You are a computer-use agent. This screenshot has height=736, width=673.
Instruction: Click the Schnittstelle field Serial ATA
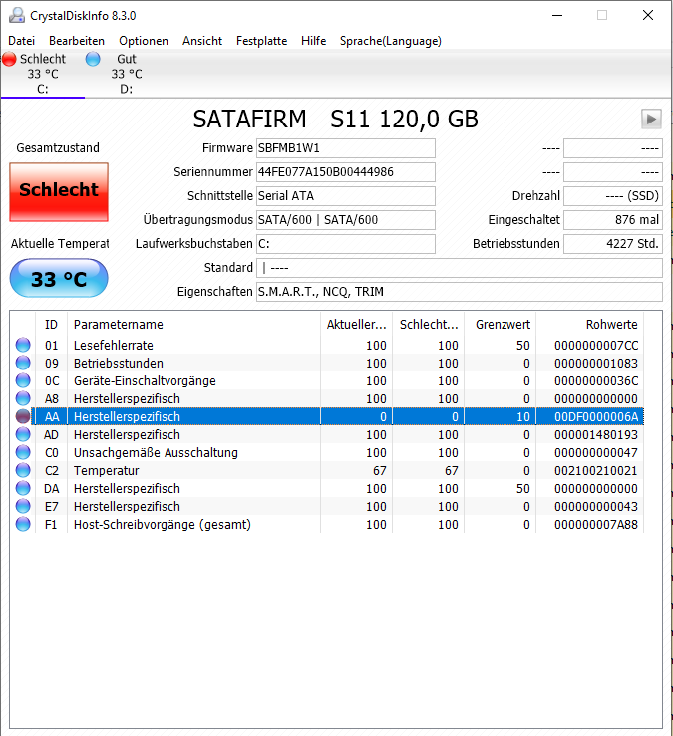(345, 196)
